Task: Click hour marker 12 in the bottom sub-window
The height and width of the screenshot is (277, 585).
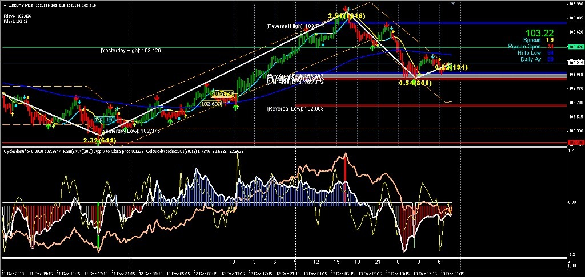Action: tap(316, 262)
